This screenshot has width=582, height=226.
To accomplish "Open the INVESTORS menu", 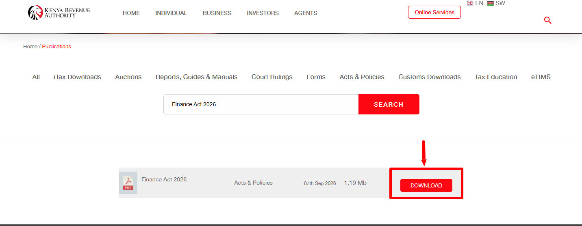I will point(263,13).
